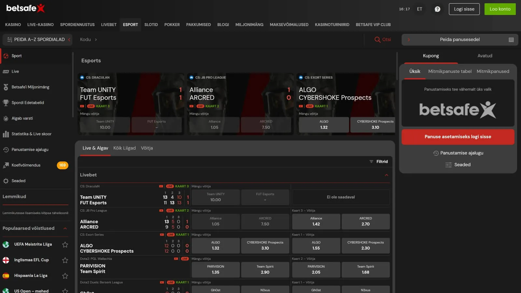The image size is (521, 293).
Task: Open the Filtrid filter control
Action: [379, 161]
